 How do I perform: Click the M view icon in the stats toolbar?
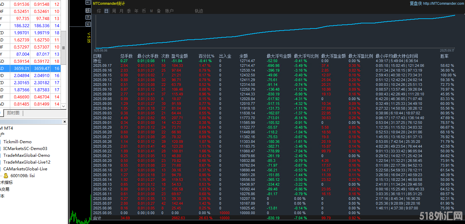tap(151, 11)
